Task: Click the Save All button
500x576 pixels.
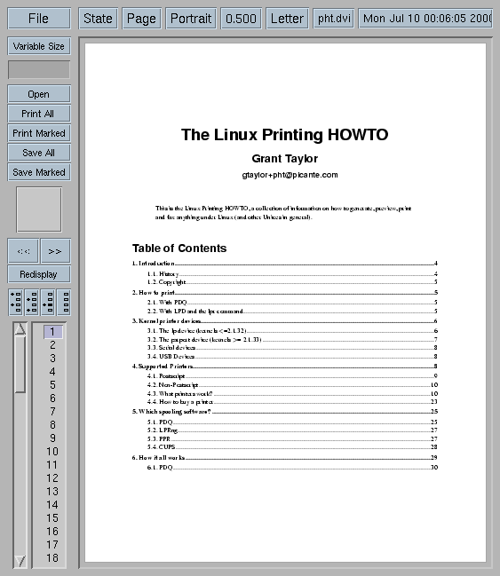Action: (39, 153)
